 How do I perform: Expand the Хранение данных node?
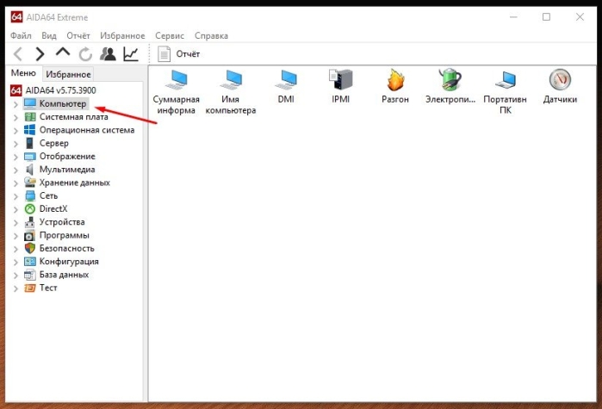click(x=16, y=183)
